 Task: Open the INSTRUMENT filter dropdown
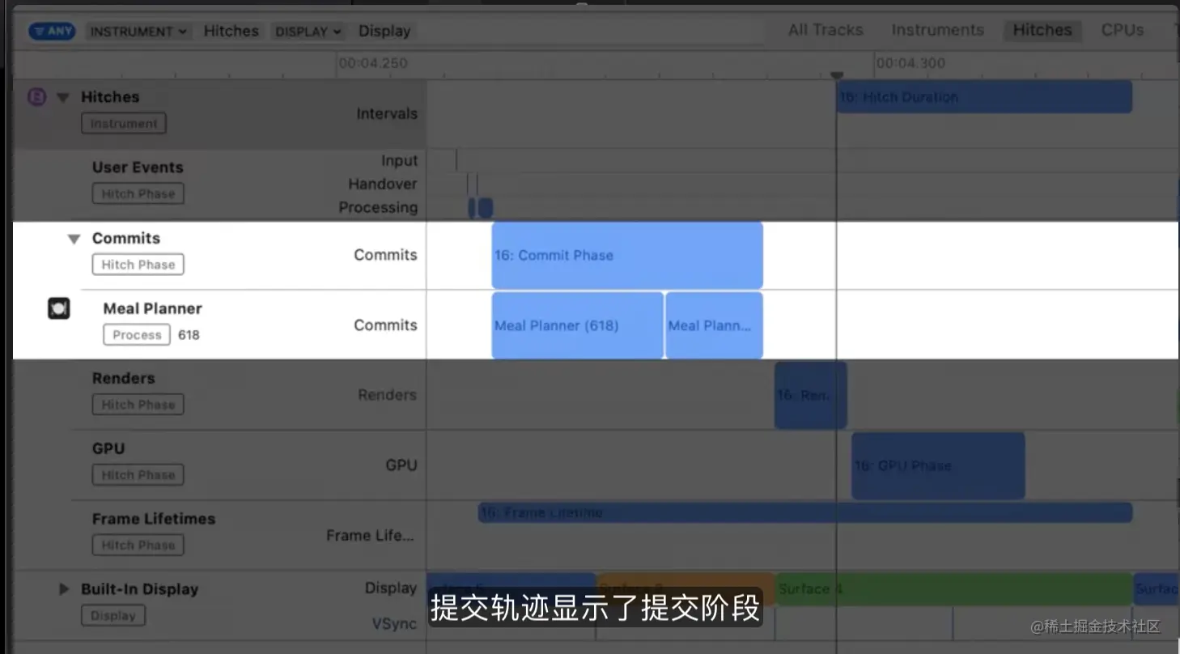tap(138, 31)
